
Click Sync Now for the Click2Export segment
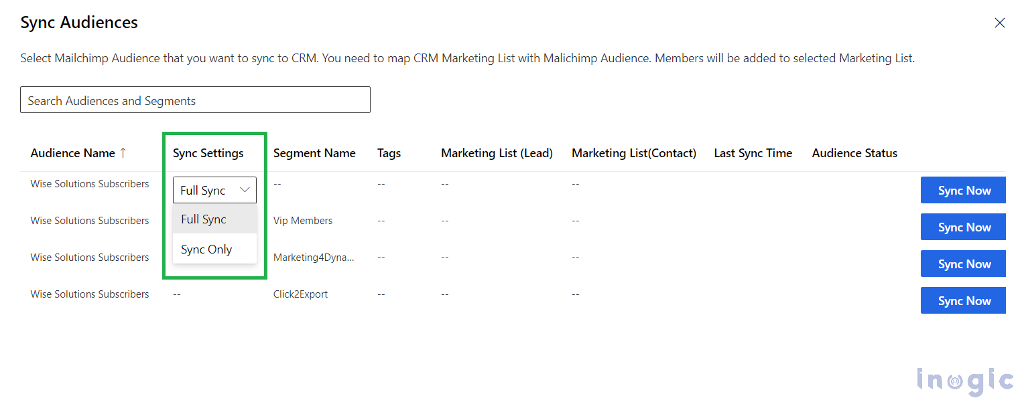(x=963, y=300)
